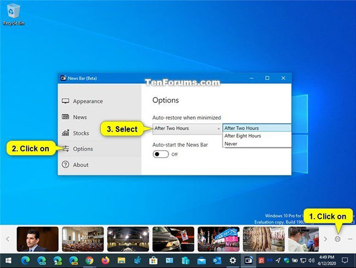This screenshot has width=356, height=268.
Task: Open File Explorer from the taskbar
Action: (x=122, y=260)
